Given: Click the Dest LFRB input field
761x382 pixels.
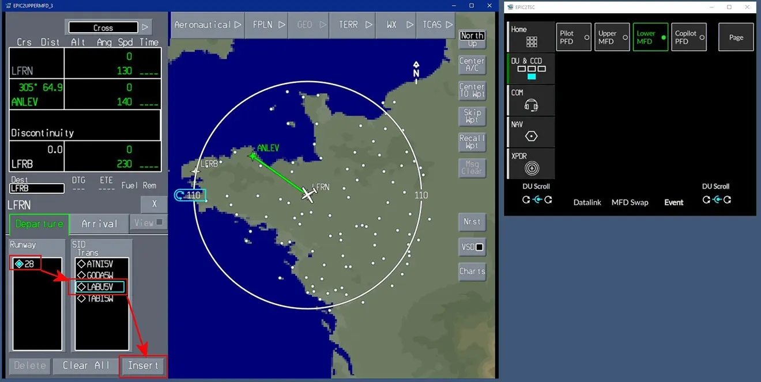Looking at the screenshot, I should click(x=37, y=188).
